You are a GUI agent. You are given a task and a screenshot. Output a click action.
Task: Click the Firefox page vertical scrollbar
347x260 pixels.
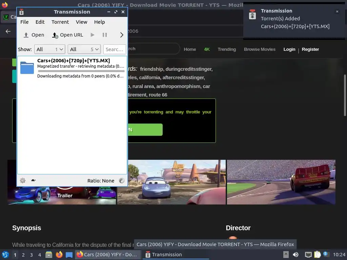point(345,95)
